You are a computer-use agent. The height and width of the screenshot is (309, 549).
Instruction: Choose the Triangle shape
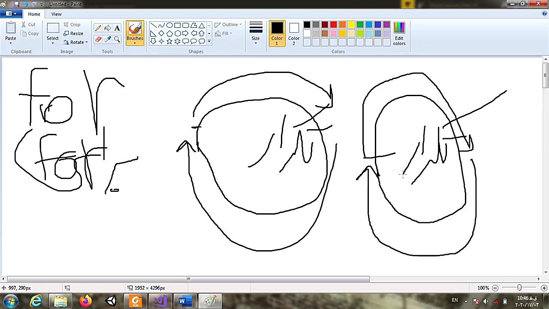coord(202,25)
